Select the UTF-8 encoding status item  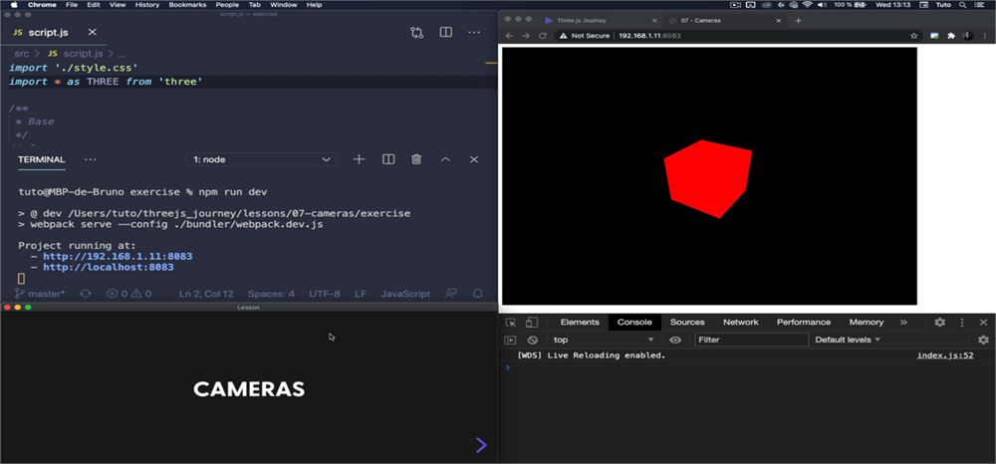(x=325, y=294)
